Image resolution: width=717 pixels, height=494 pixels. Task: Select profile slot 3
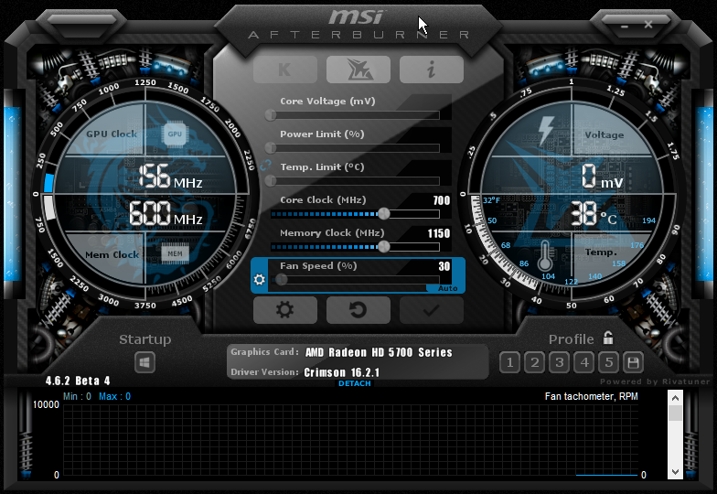560,362
